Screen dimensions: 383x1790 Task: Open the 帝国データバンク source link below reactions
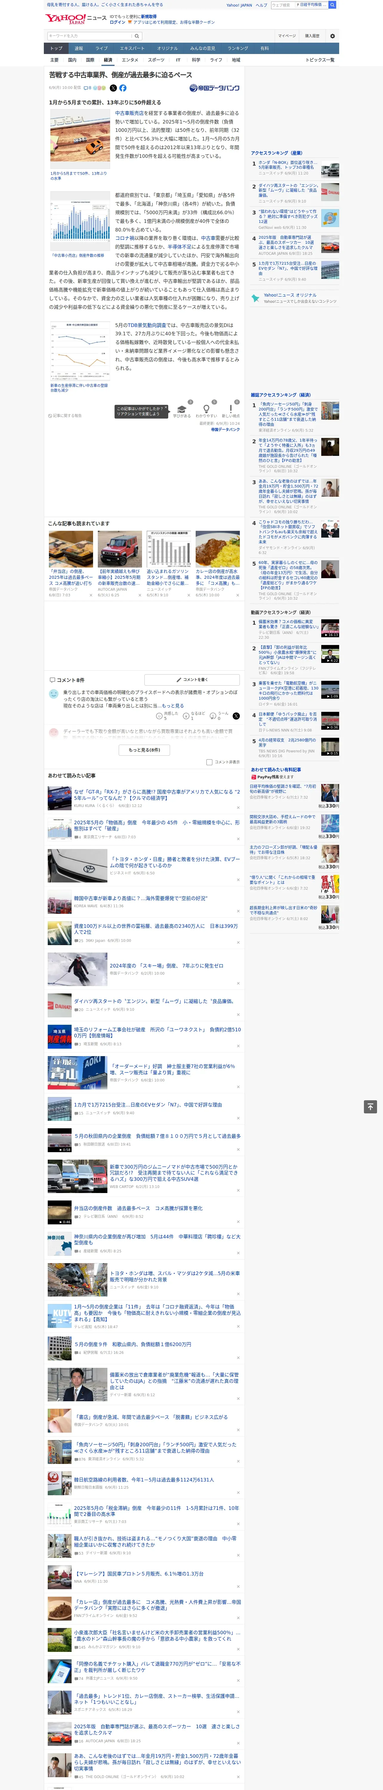click(x=225, y=429)
